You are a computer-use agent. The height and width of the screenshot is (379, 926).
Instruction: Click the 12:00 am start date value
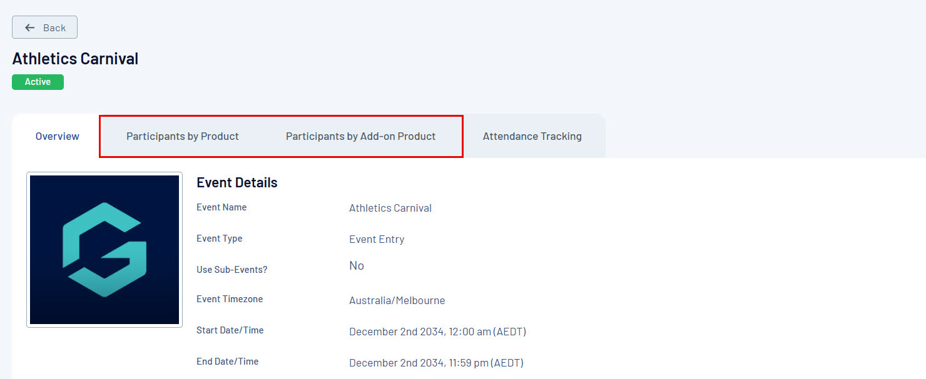click(x=437, y=332)
